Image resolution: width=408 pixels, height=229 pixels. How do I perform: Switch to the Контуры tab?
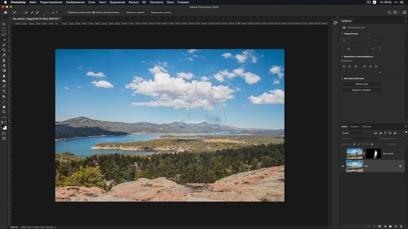click(x=367, y=127)
